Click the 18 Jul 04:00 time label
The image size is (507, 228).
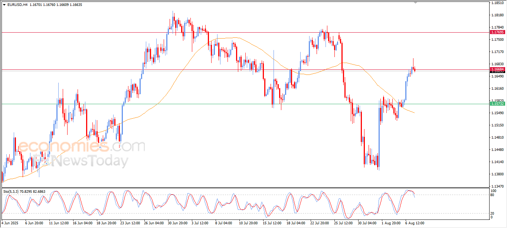pos(296,223)
